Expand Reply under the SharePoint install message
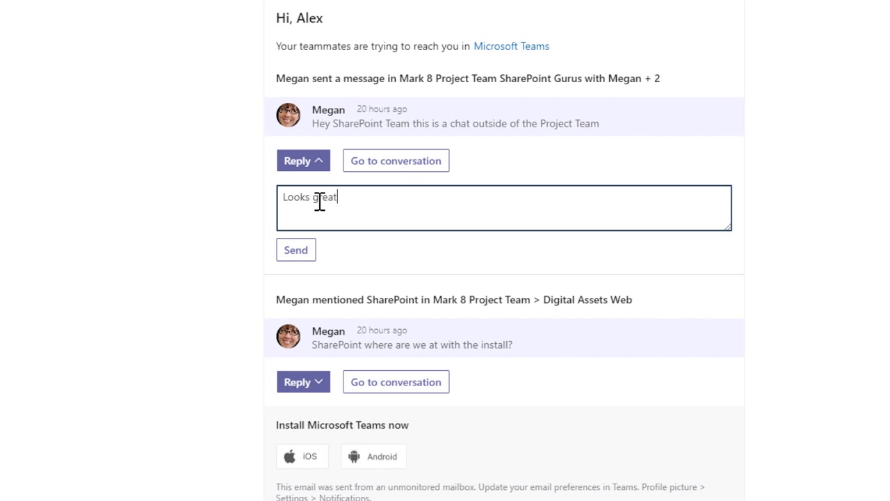This screenshot has height=501, width=890. (303, 382)
